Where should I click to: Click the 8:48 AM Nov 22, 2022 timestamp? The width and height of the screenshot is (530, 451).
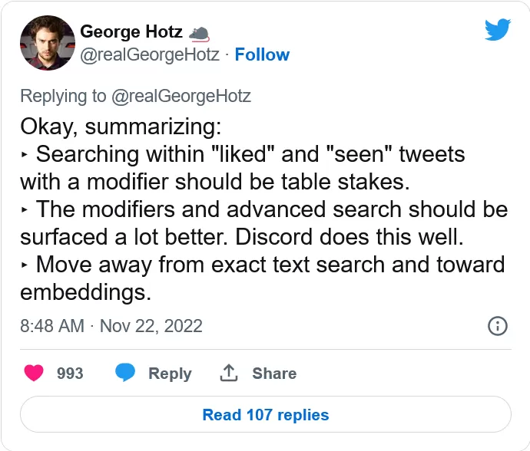tap(111, 326)
